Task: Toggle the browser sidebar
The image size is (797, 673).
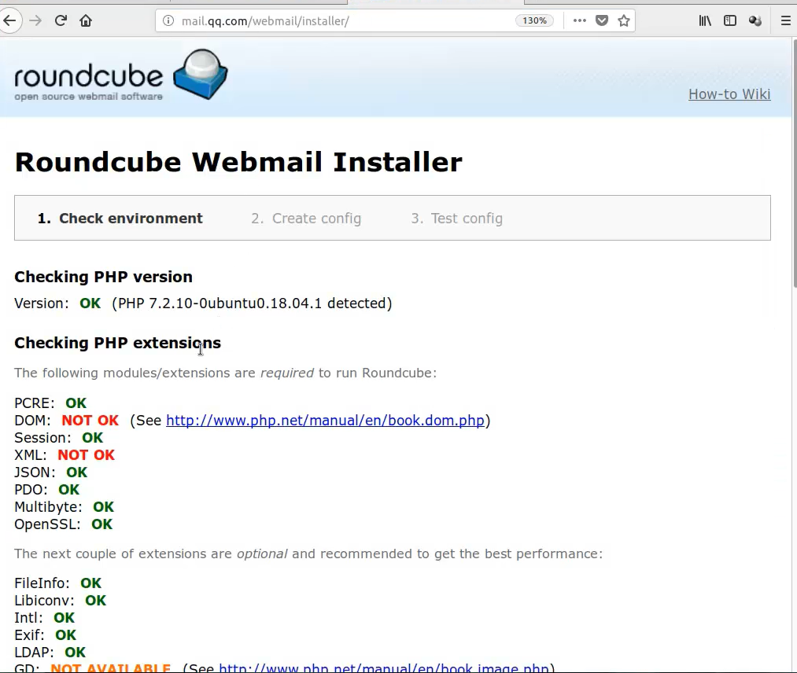Action: [x=730, y=20]
